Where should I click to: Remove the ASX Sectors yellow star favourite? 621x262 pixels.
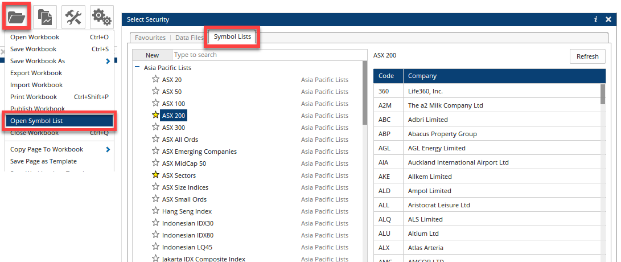(x=155, y=175)
